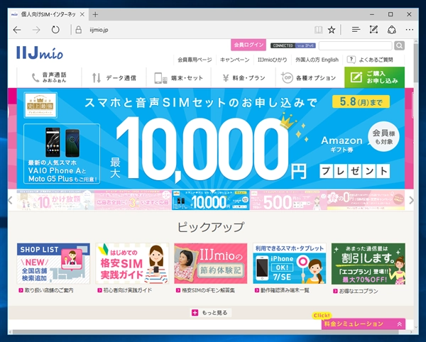The height and width of the screenshot is (342, 426).
Task: Select 端末・セット menu item
Action: 178,77
